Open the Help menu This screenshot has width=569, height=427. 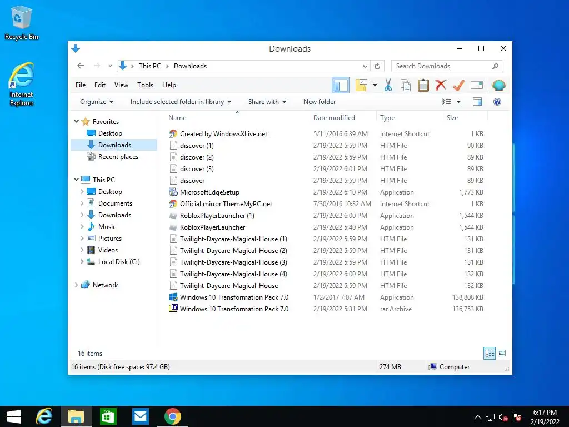[x=169, y=85]
